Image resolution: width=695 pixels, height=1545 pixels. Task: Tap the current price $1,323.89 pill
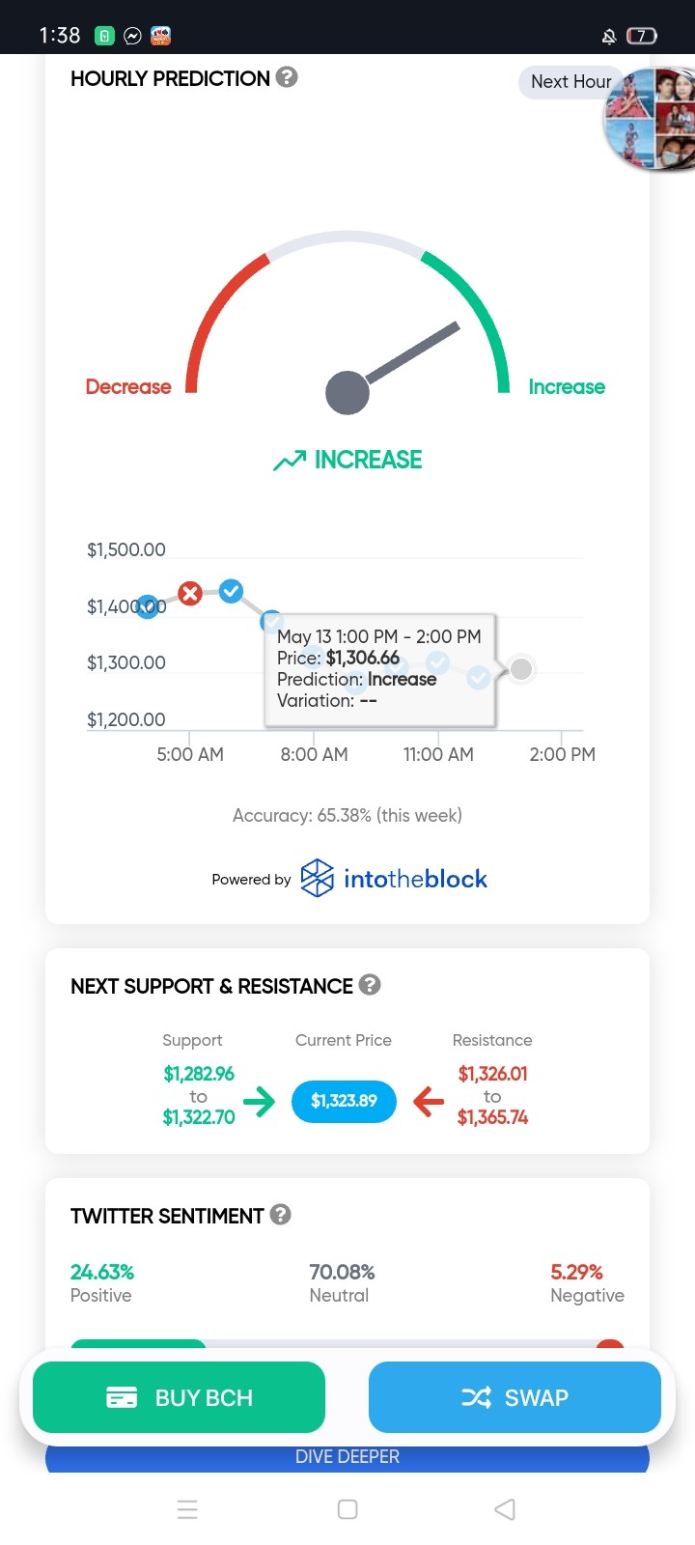tap(344, 1101)
